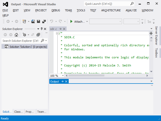This screenshot has width=161, height=121.
Task: Click the editor vertical scrollbar thumb
Action: click(151, 41)
